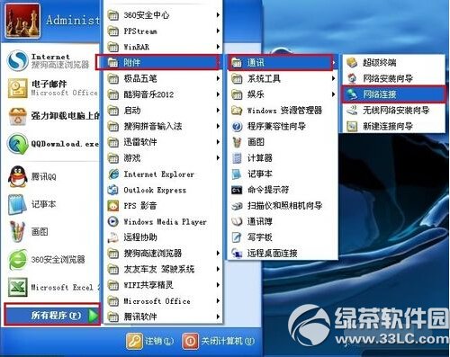
Task: Open the 腾讯QQ penguin icon
Action: tap(17, 176)
